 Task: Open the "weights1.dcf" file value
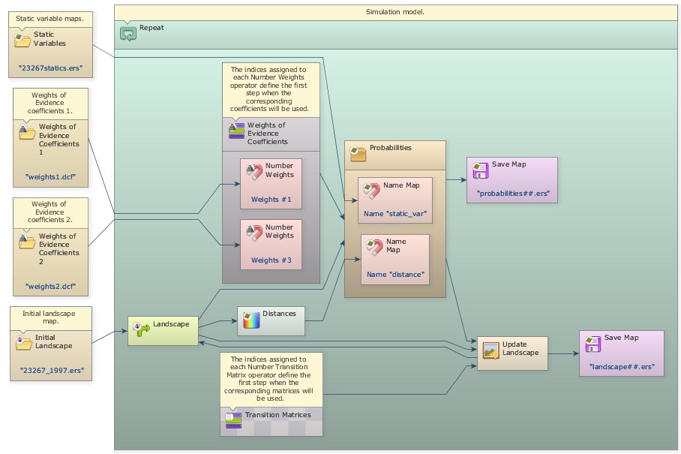point(50,178)
